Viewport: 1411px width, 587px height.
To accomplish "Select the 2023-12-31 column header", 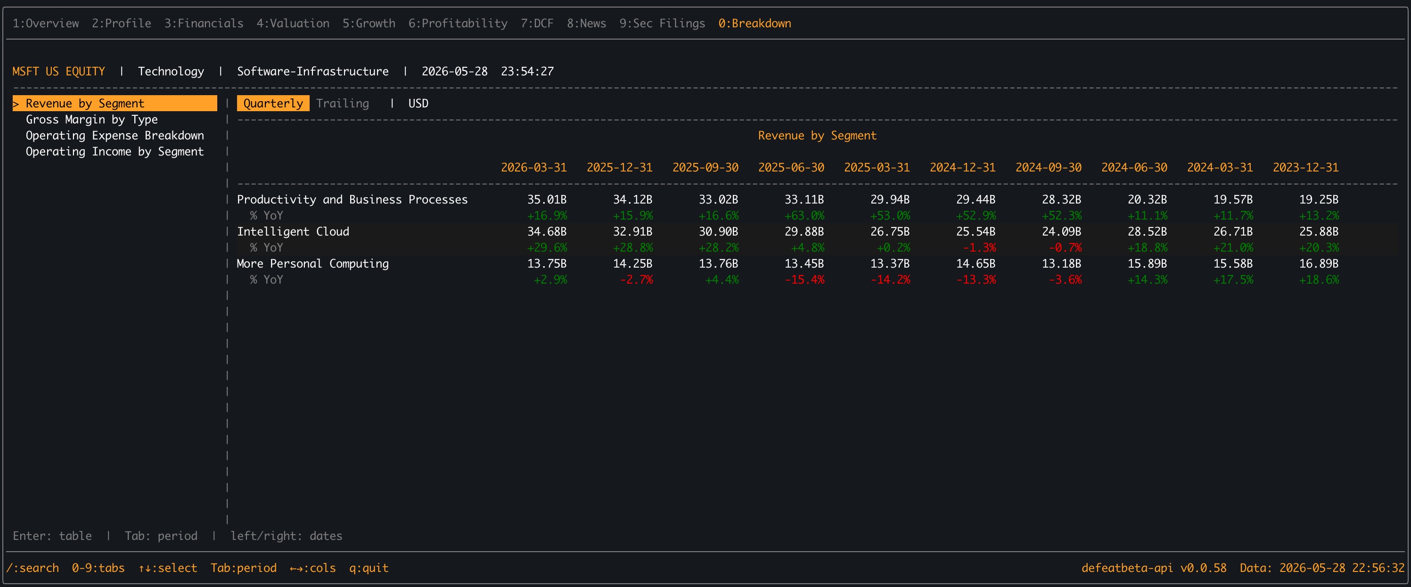I will coord(1306,168).
